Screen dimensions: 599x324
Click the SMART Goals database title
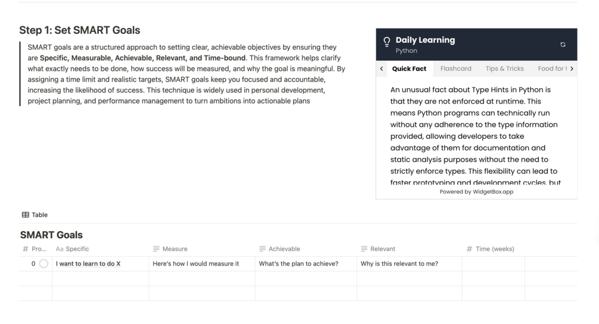coord(51,235)
